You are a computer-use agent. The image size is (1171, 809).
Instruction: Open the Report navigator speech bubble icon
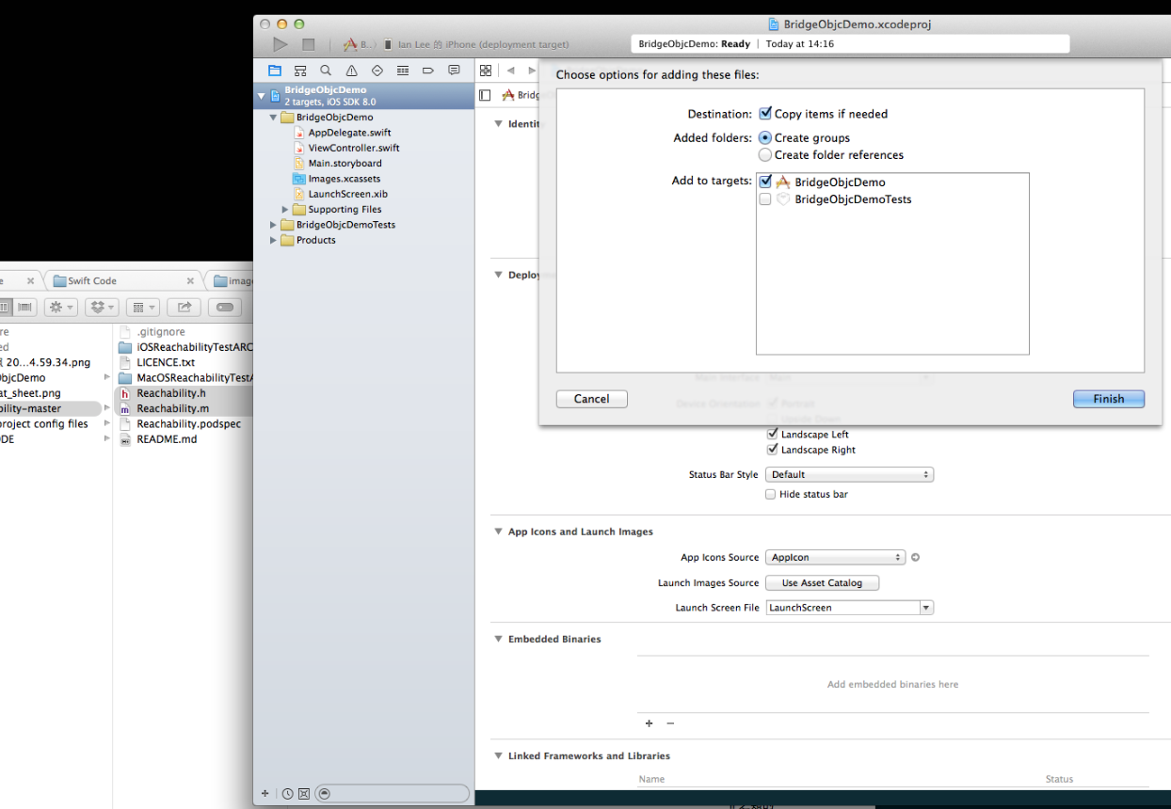[x=454, y=71]
